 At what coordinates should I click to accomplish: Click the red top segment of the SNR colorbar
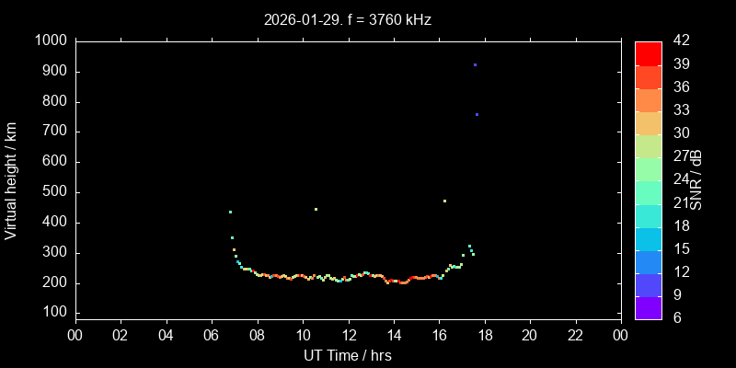[649, 52]
